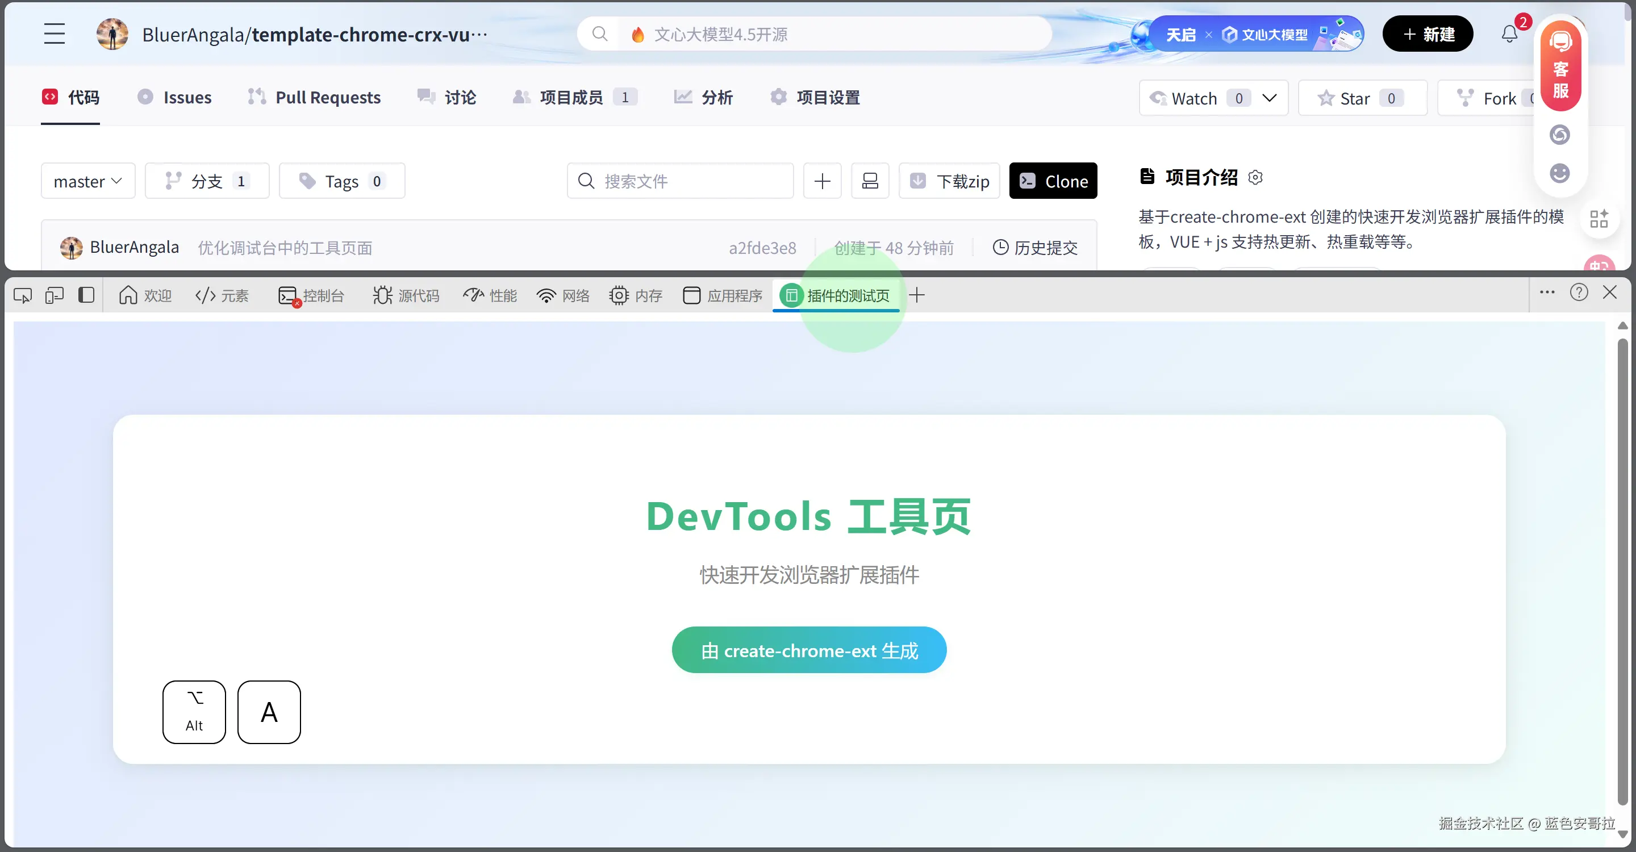Expand the Watch options dropdown arrow
The image size is (1636, 852).
(1270, 98)
